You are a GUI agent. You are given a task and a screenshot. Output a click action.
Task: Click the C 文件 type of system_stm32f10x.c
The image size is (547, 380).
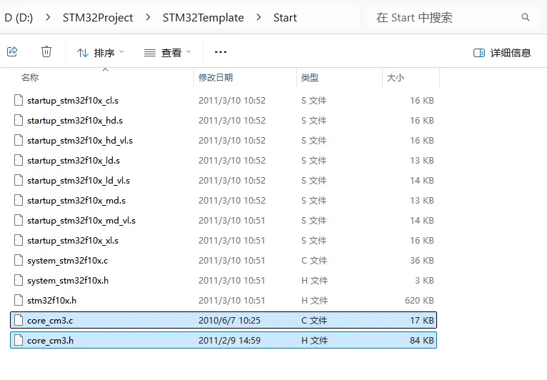pos(314,261)
